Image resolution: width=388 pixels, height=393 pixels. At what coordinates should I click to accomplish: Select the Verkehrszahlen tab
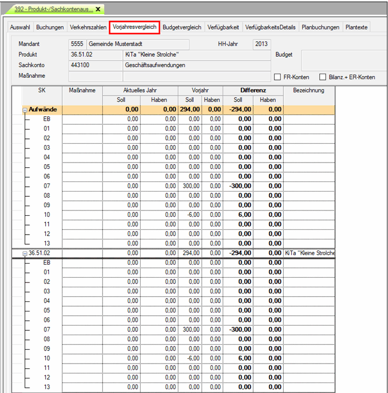coord(87,27)
